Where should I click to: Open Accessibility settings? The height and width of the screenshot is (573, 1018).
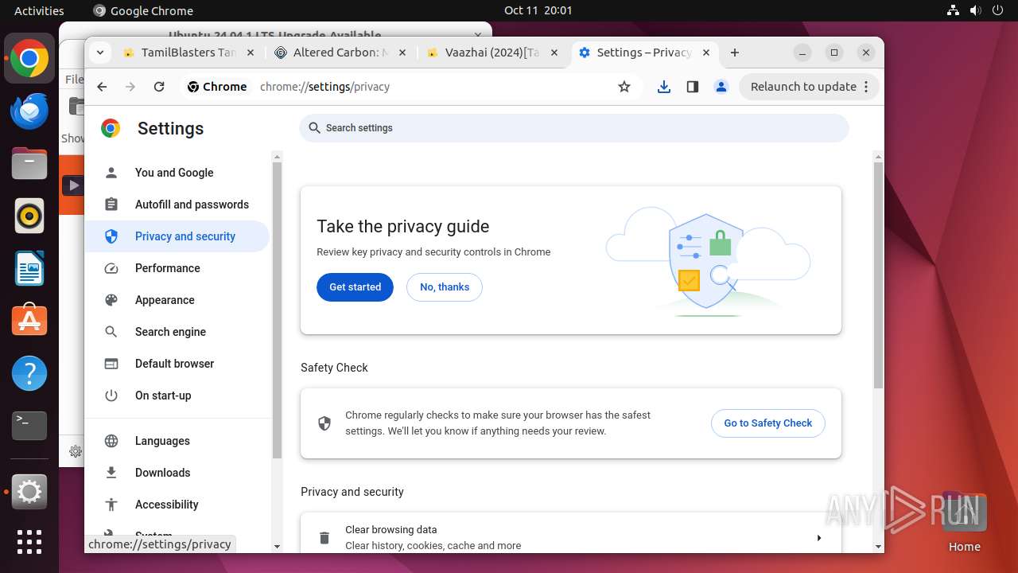(177, 505)
